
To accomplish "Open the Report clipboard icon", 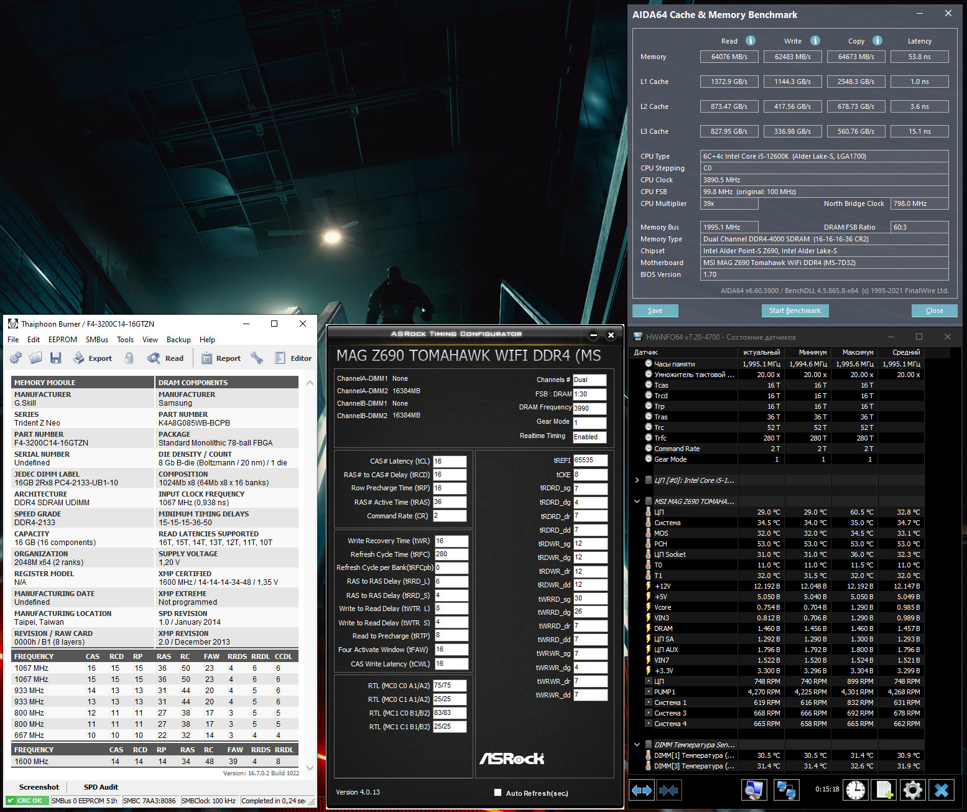I will point(206,358).
